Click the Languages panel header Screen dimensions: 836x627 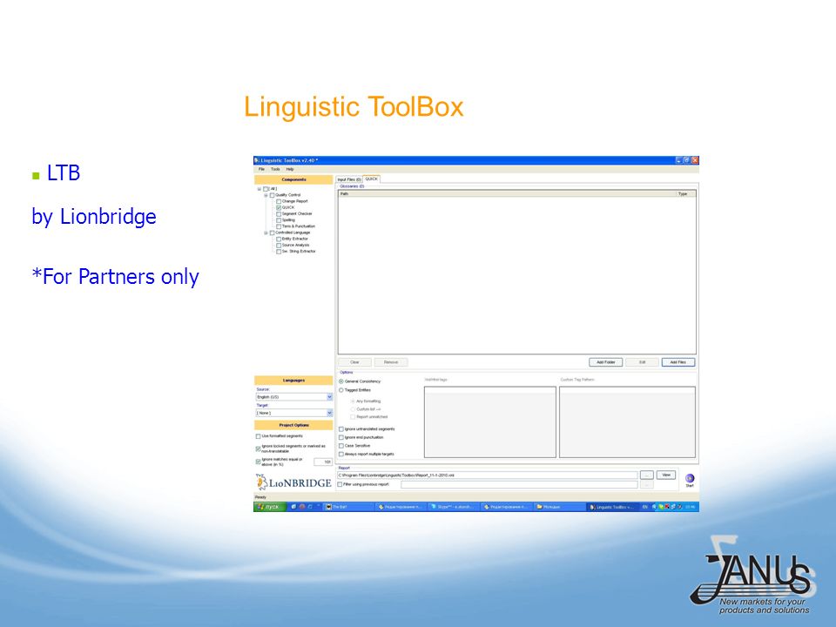[x=293, y=381]
